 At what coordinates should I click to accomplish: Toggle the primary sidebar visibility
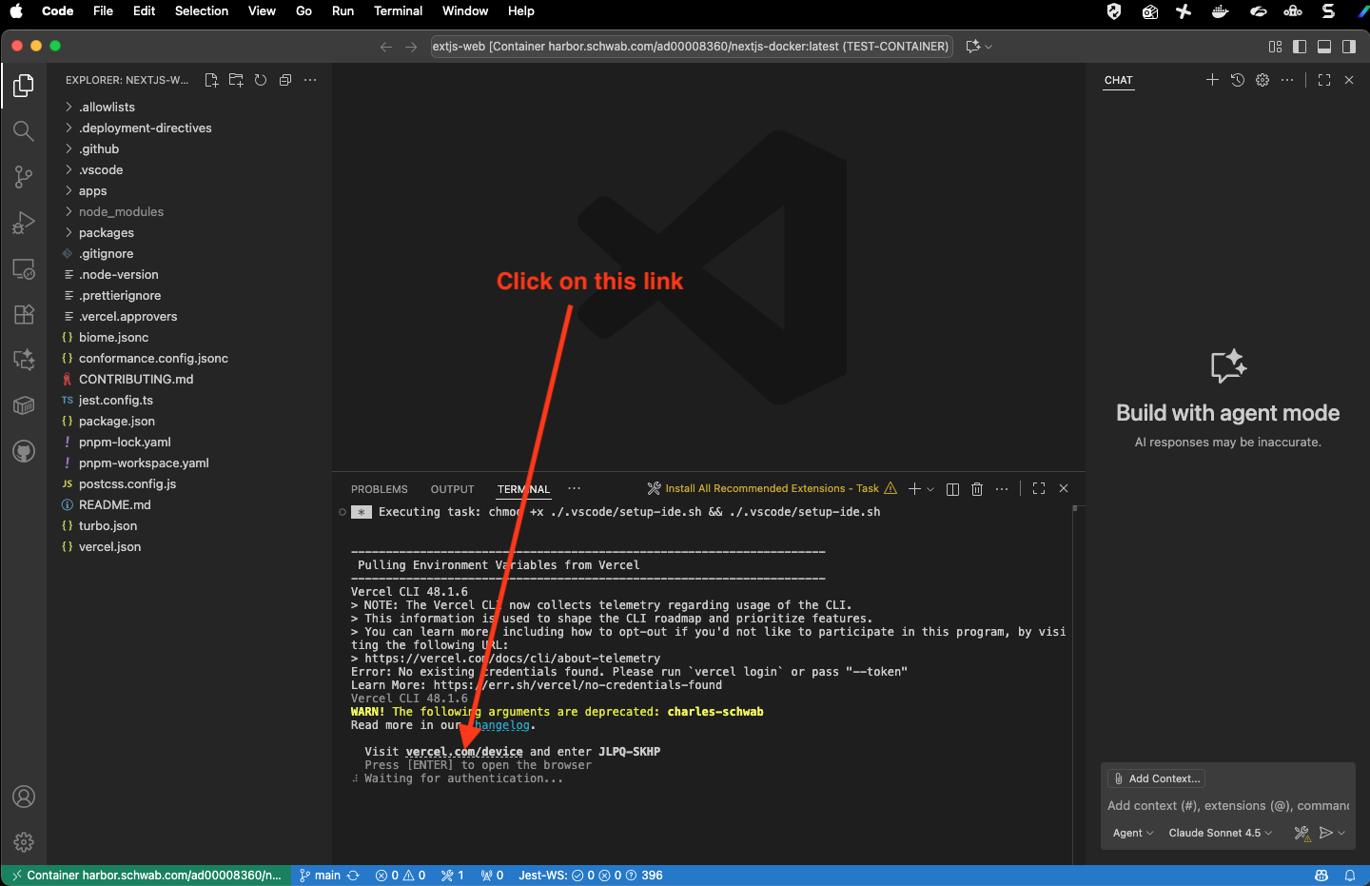[1301, 46]
